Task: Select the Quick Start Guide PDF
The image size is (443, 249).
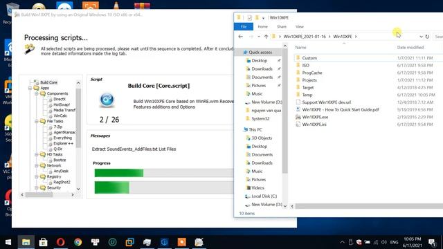Action: tap(341, 109)
